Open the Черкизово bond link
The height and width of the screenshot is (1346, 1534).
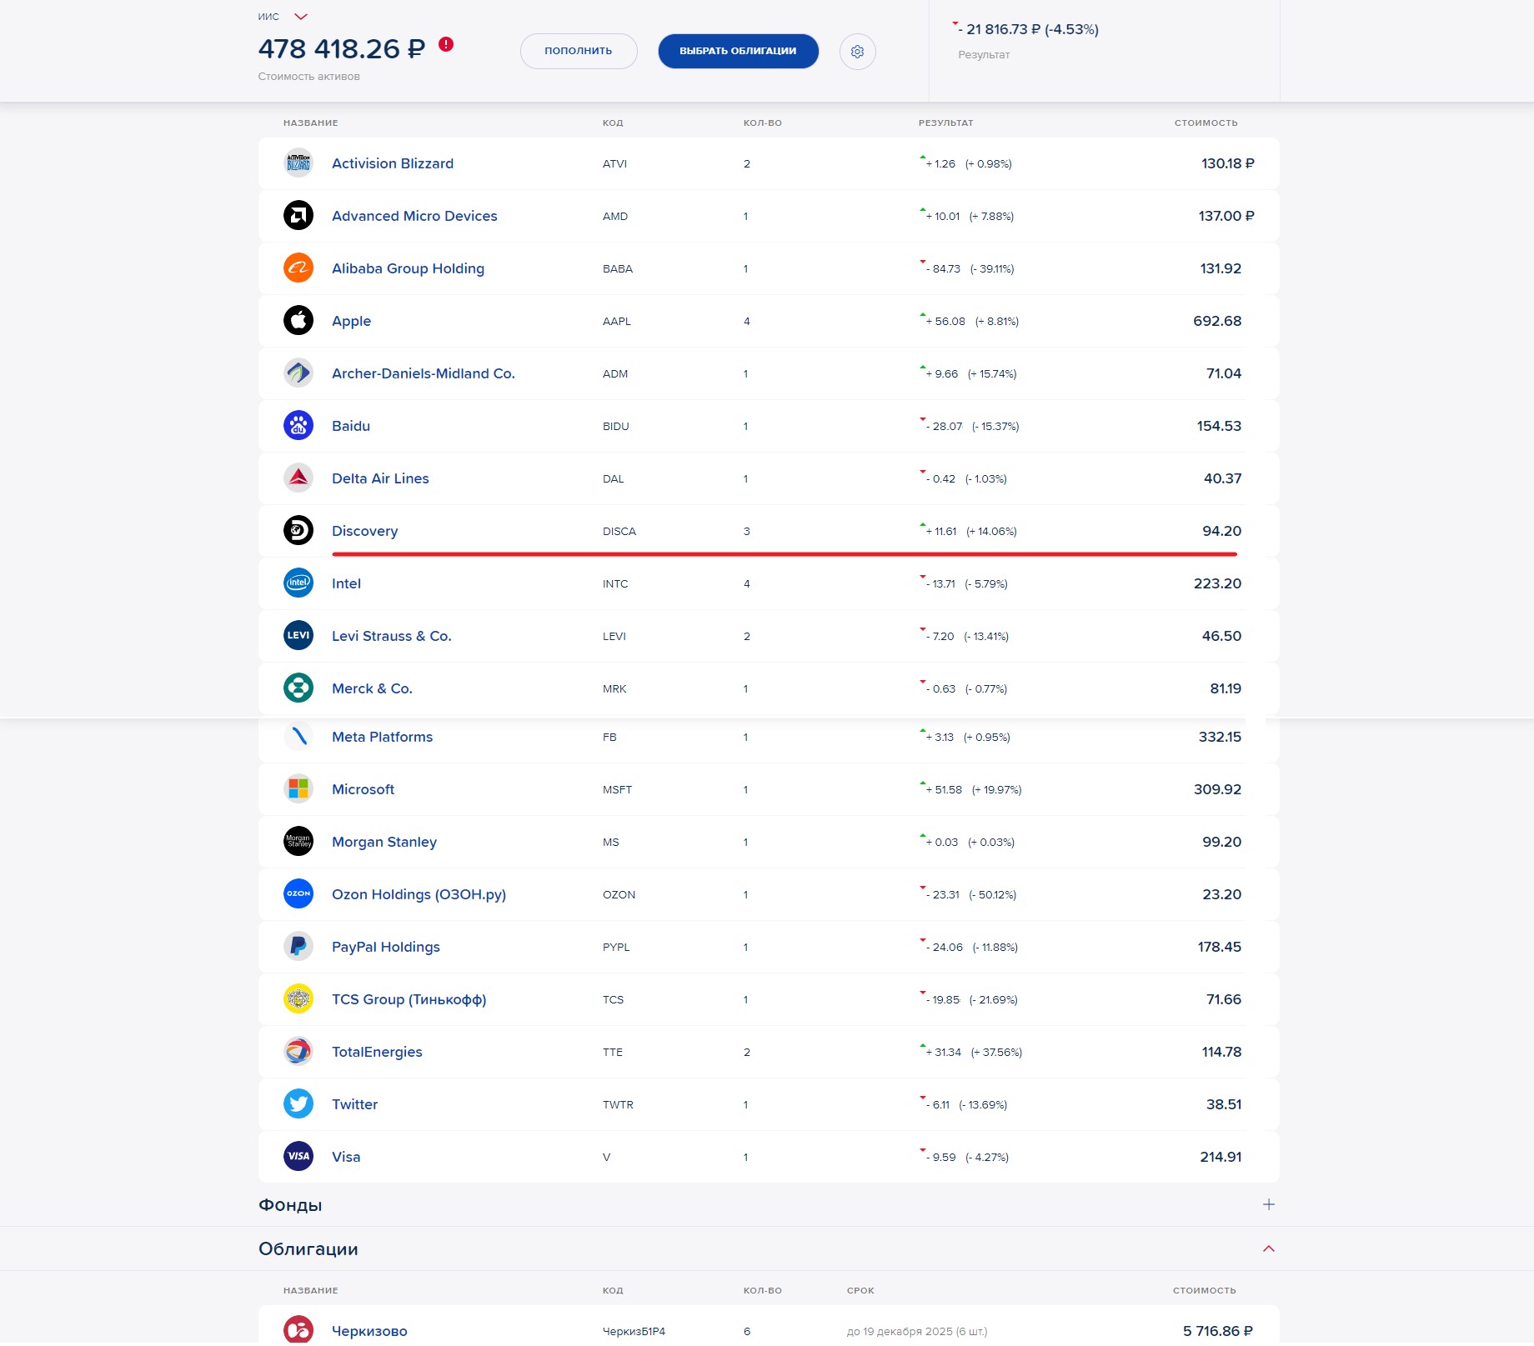tap(369, 1331)
